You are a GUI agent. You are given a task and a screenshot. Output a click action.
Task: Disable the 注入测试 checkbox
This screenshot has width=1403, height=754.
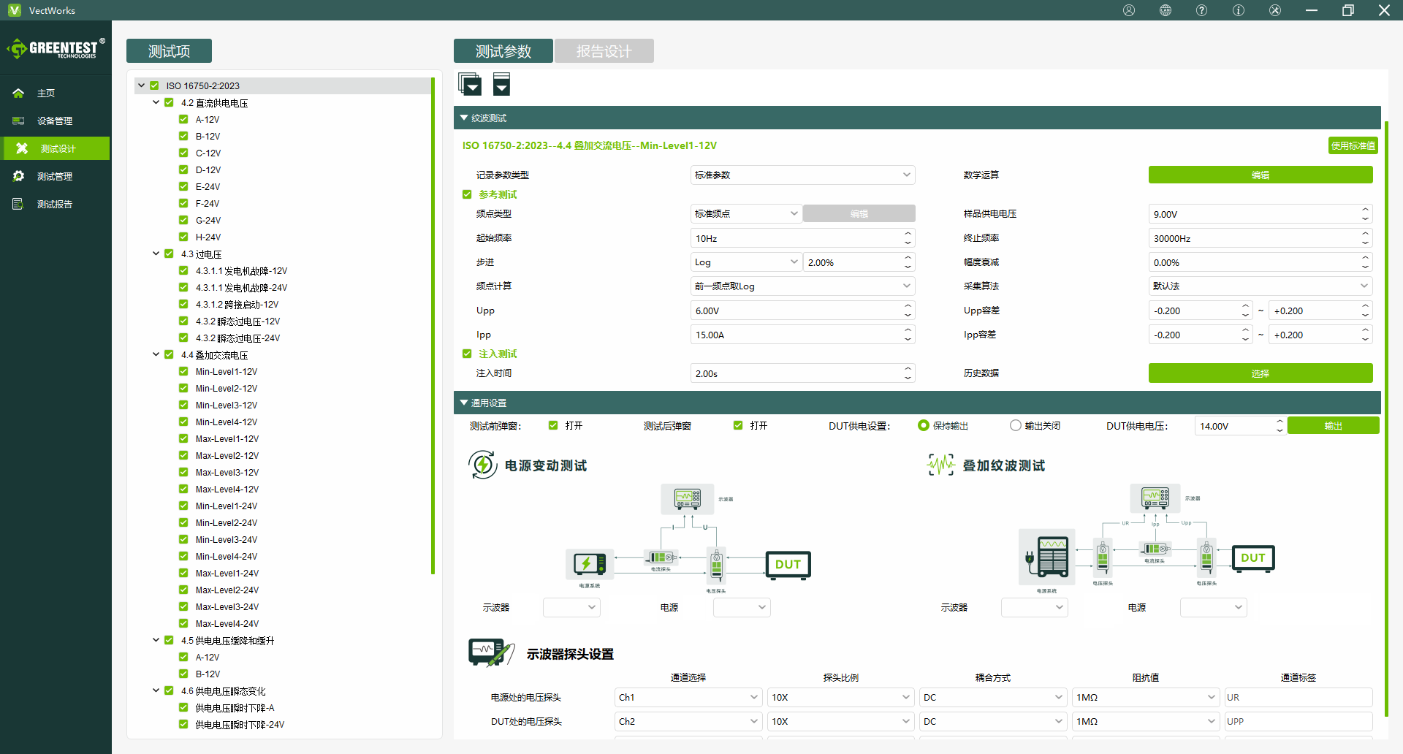467,354
